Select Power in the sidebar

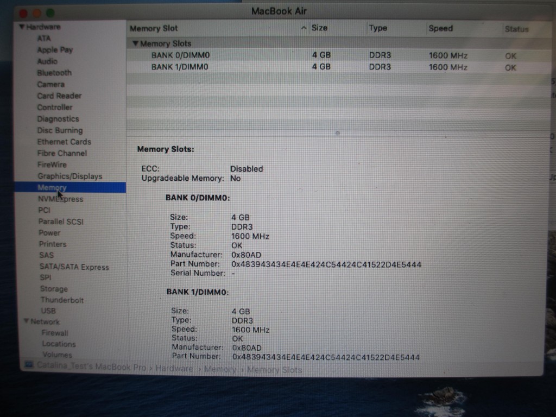(x=49, y=232)
